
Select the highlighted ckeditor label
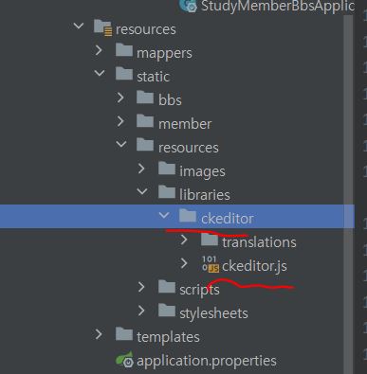(228, 219)
